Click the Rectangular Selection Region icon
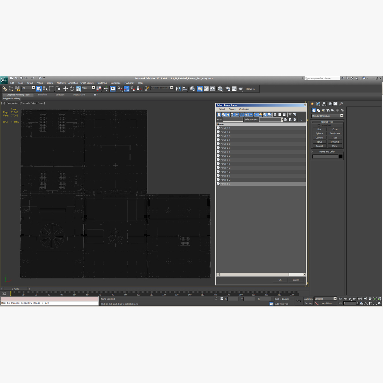 pyautogui.click(x=52, y=89)
